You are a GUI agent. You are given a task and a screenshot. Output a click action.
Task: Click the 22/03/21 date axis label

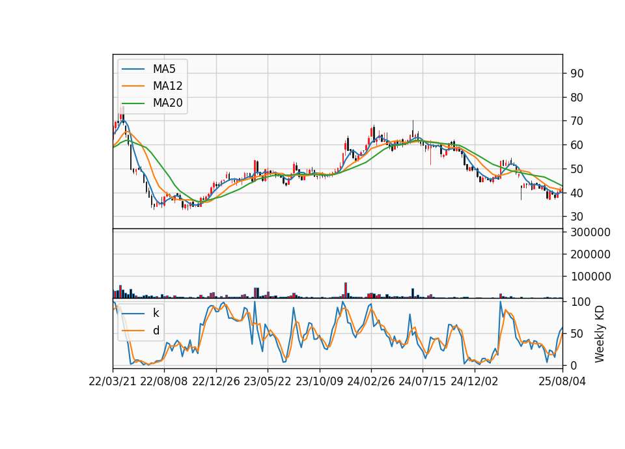click(x=113, y=381)
